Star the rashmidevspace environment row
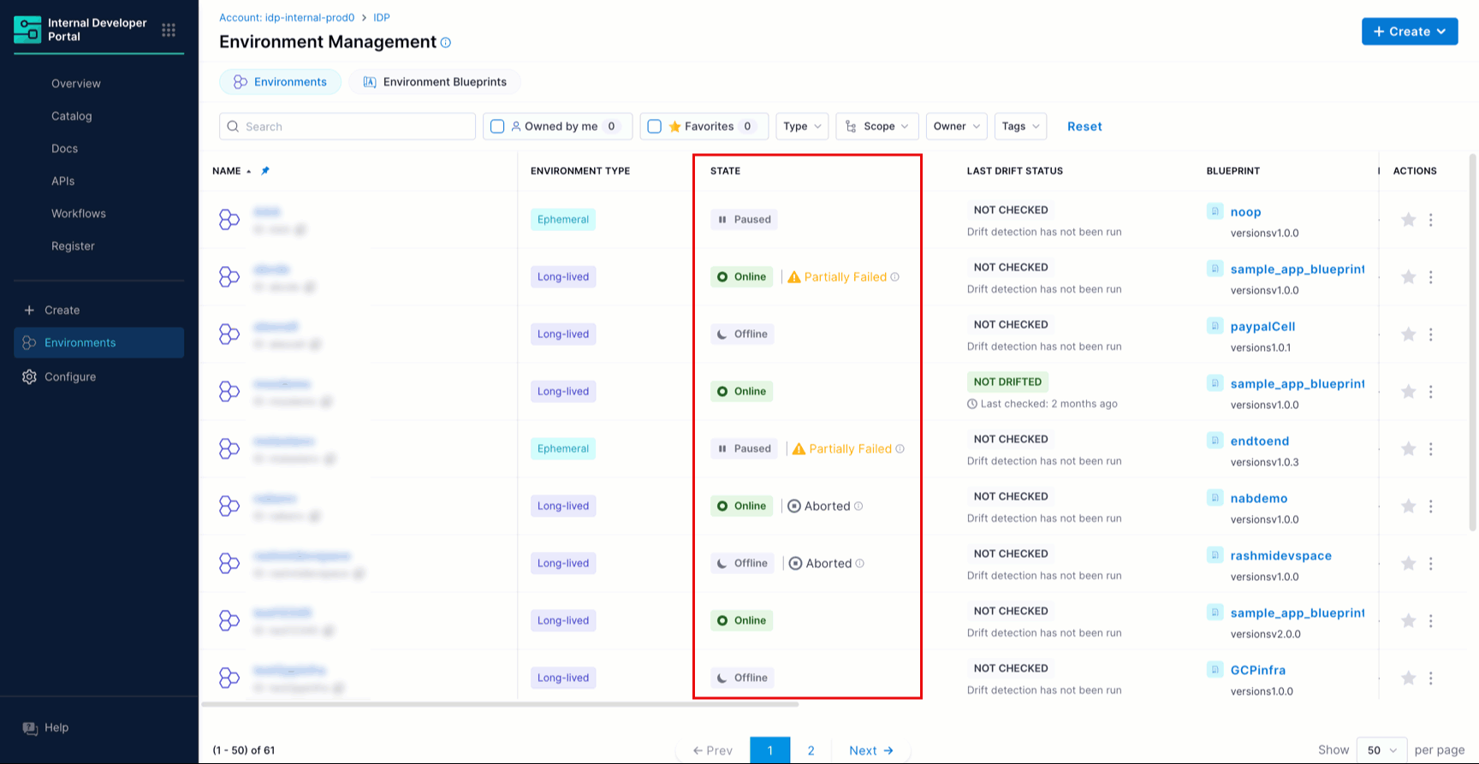Image resolution: width=1479 pixels, height=764 pixels. 1408,564
